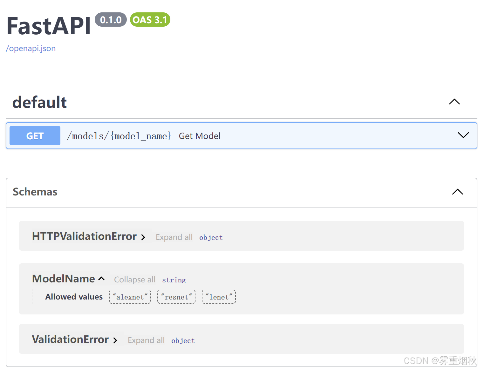Select the "lenet" allowed value
Screen dimensions: 478x369
(219, 297)
